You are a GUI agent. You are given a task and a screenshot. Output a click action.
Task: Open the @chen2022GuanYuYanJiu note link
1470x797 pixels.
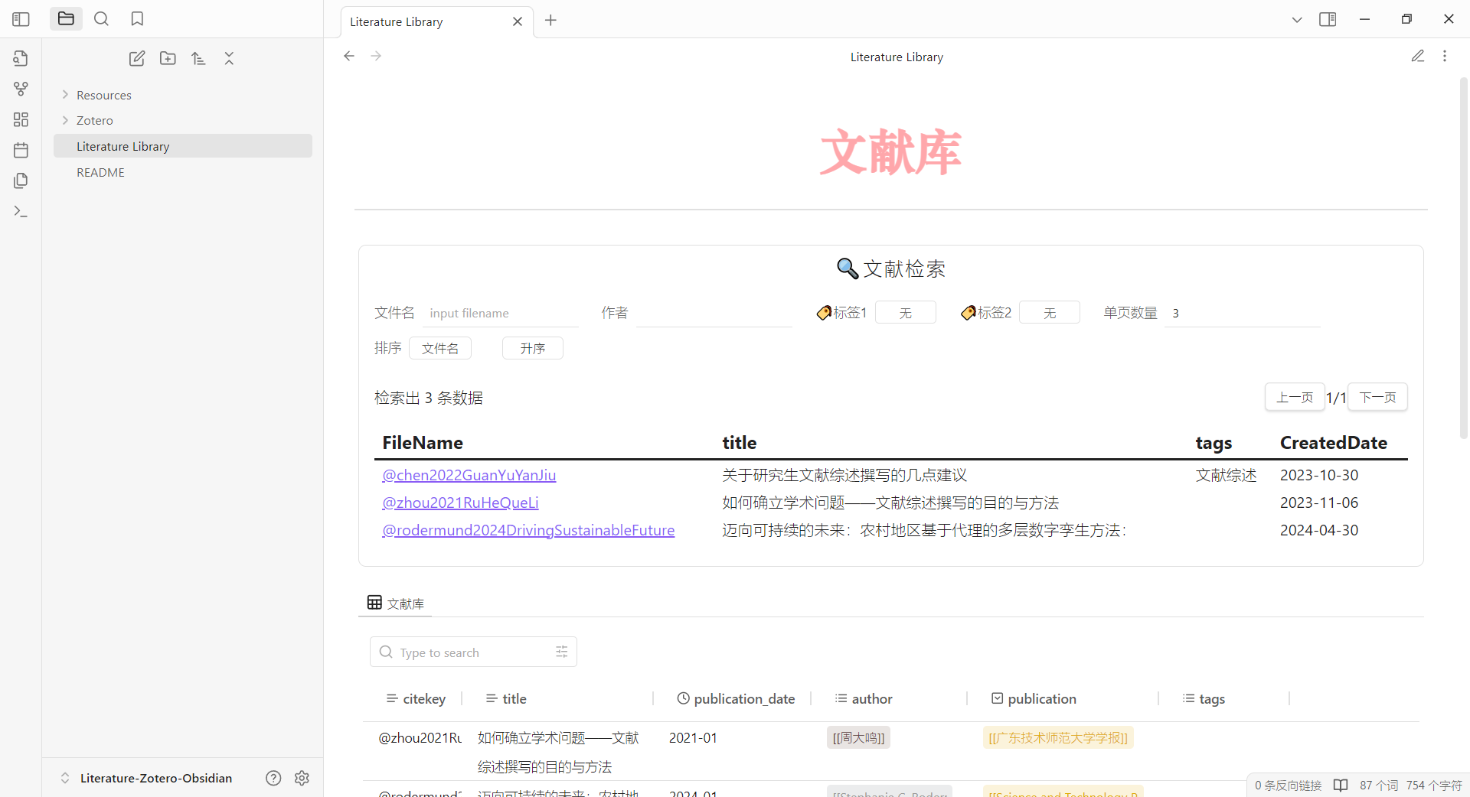469,475
